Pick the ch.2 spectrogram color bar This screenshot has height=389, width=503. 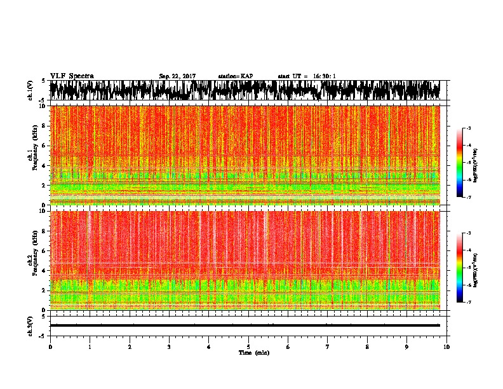[459, 268]
